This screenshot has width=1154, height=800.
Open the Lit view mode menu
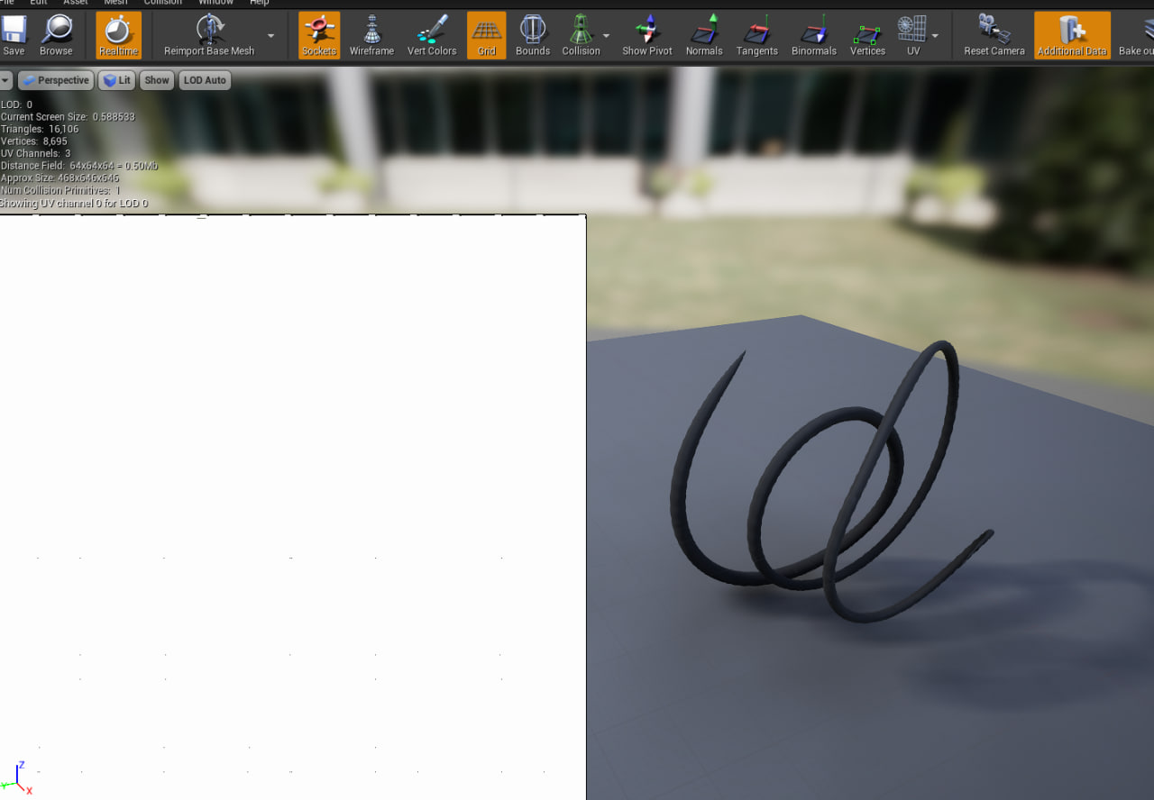click(116, 80)
